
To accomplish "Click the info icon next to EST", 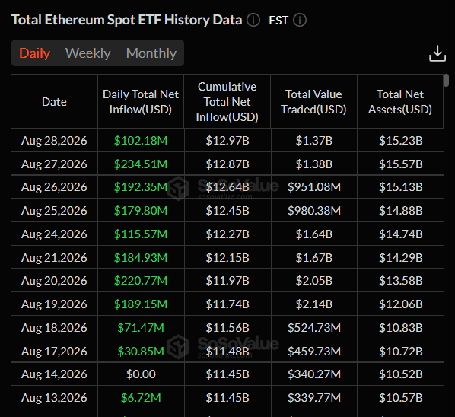I will pyautogui.click(x=300, y=21).
